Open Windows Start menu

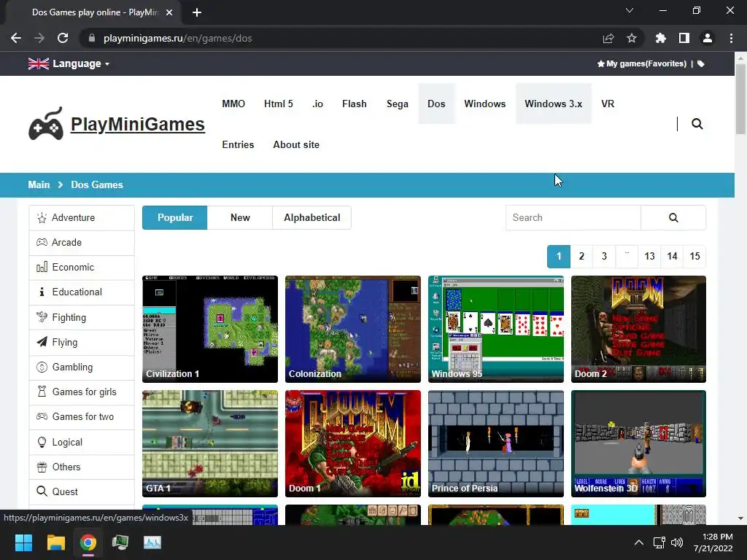pos(23,542)
